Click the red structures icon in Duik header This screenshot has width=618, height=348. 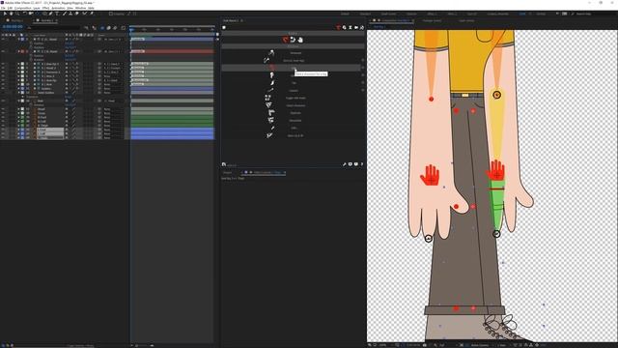tap(338, 28)
